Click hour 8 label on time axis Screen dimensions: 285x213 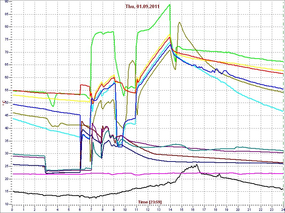[x=102, y=209]
